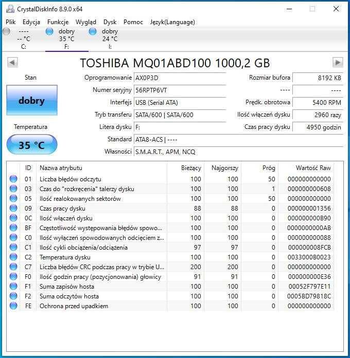
Task: Click raw value 0033000B0023
Action: [309, 257]
